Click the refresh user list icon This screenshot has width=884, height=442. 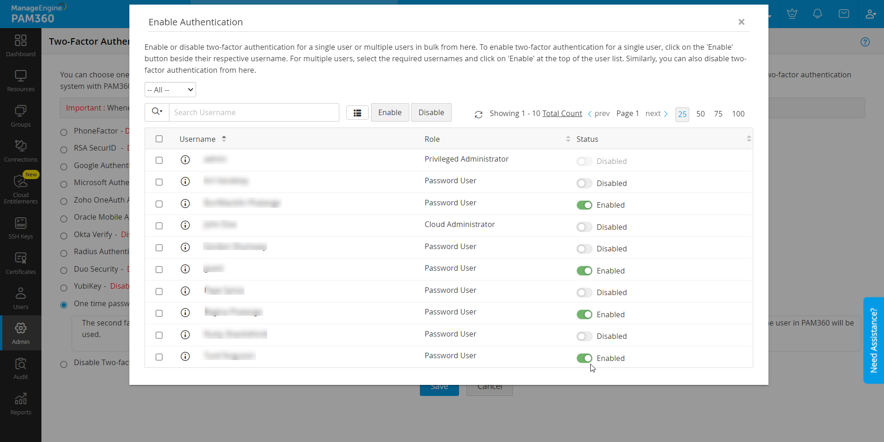pos(478,114)
